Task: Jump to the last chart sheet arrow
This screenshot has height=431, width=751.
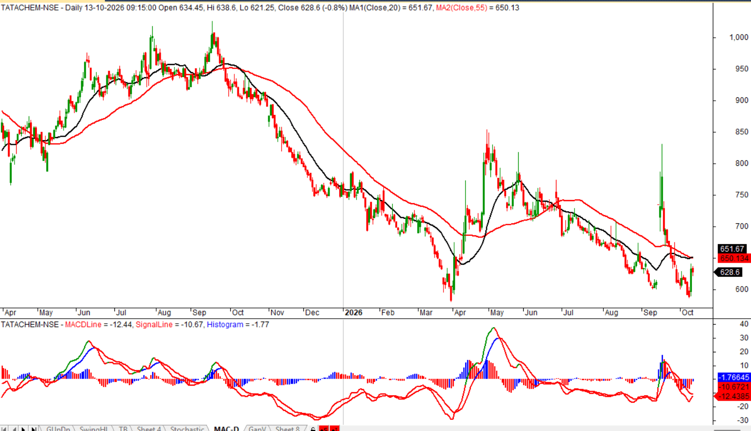Action: point(34,428)
